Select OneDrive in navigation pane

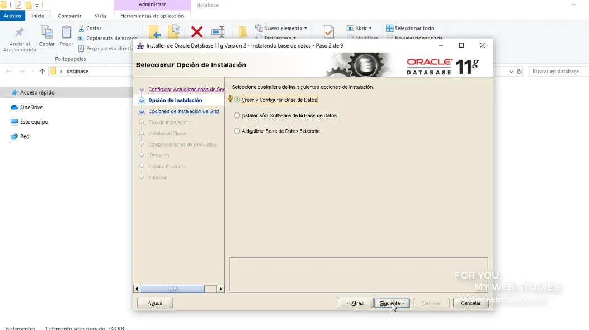tap(31, 107)
